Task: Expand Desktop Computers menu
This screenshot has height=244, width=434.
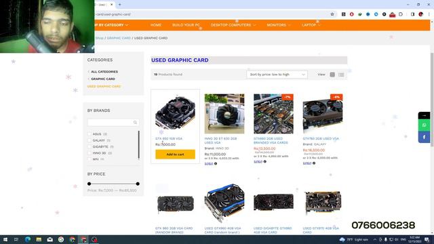Action: [233, 25]
